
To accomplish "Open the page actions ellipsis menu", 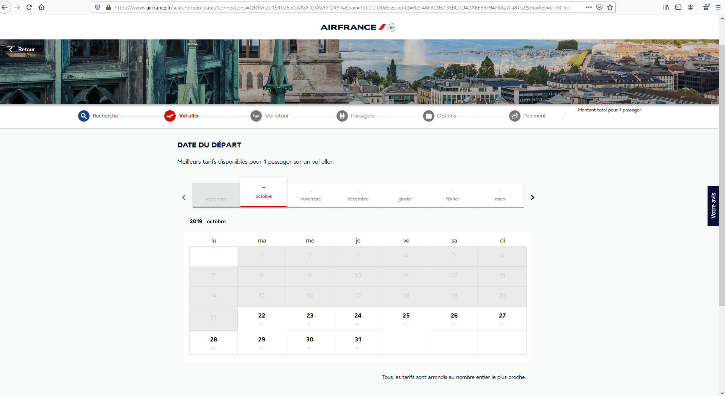I will pos(588,7).
